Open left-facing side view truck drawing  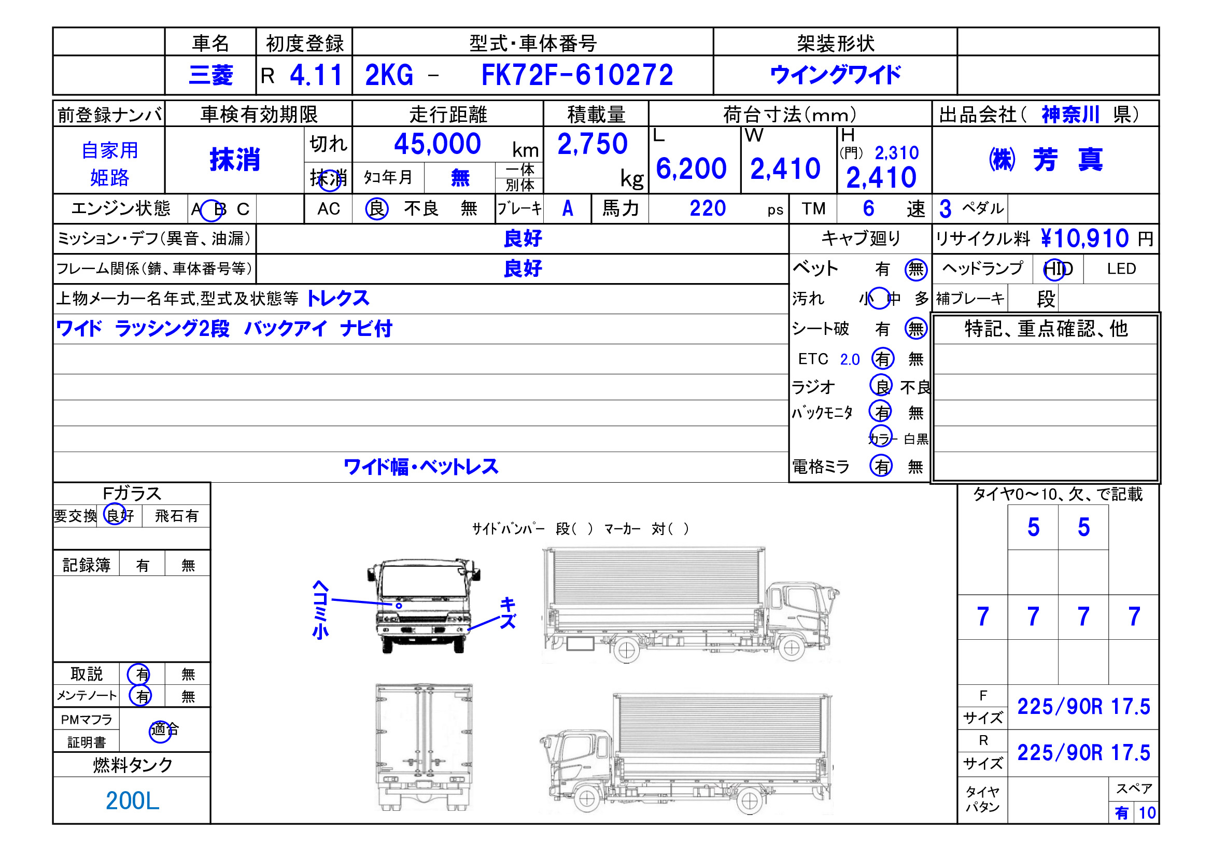(x=686, y=755)
